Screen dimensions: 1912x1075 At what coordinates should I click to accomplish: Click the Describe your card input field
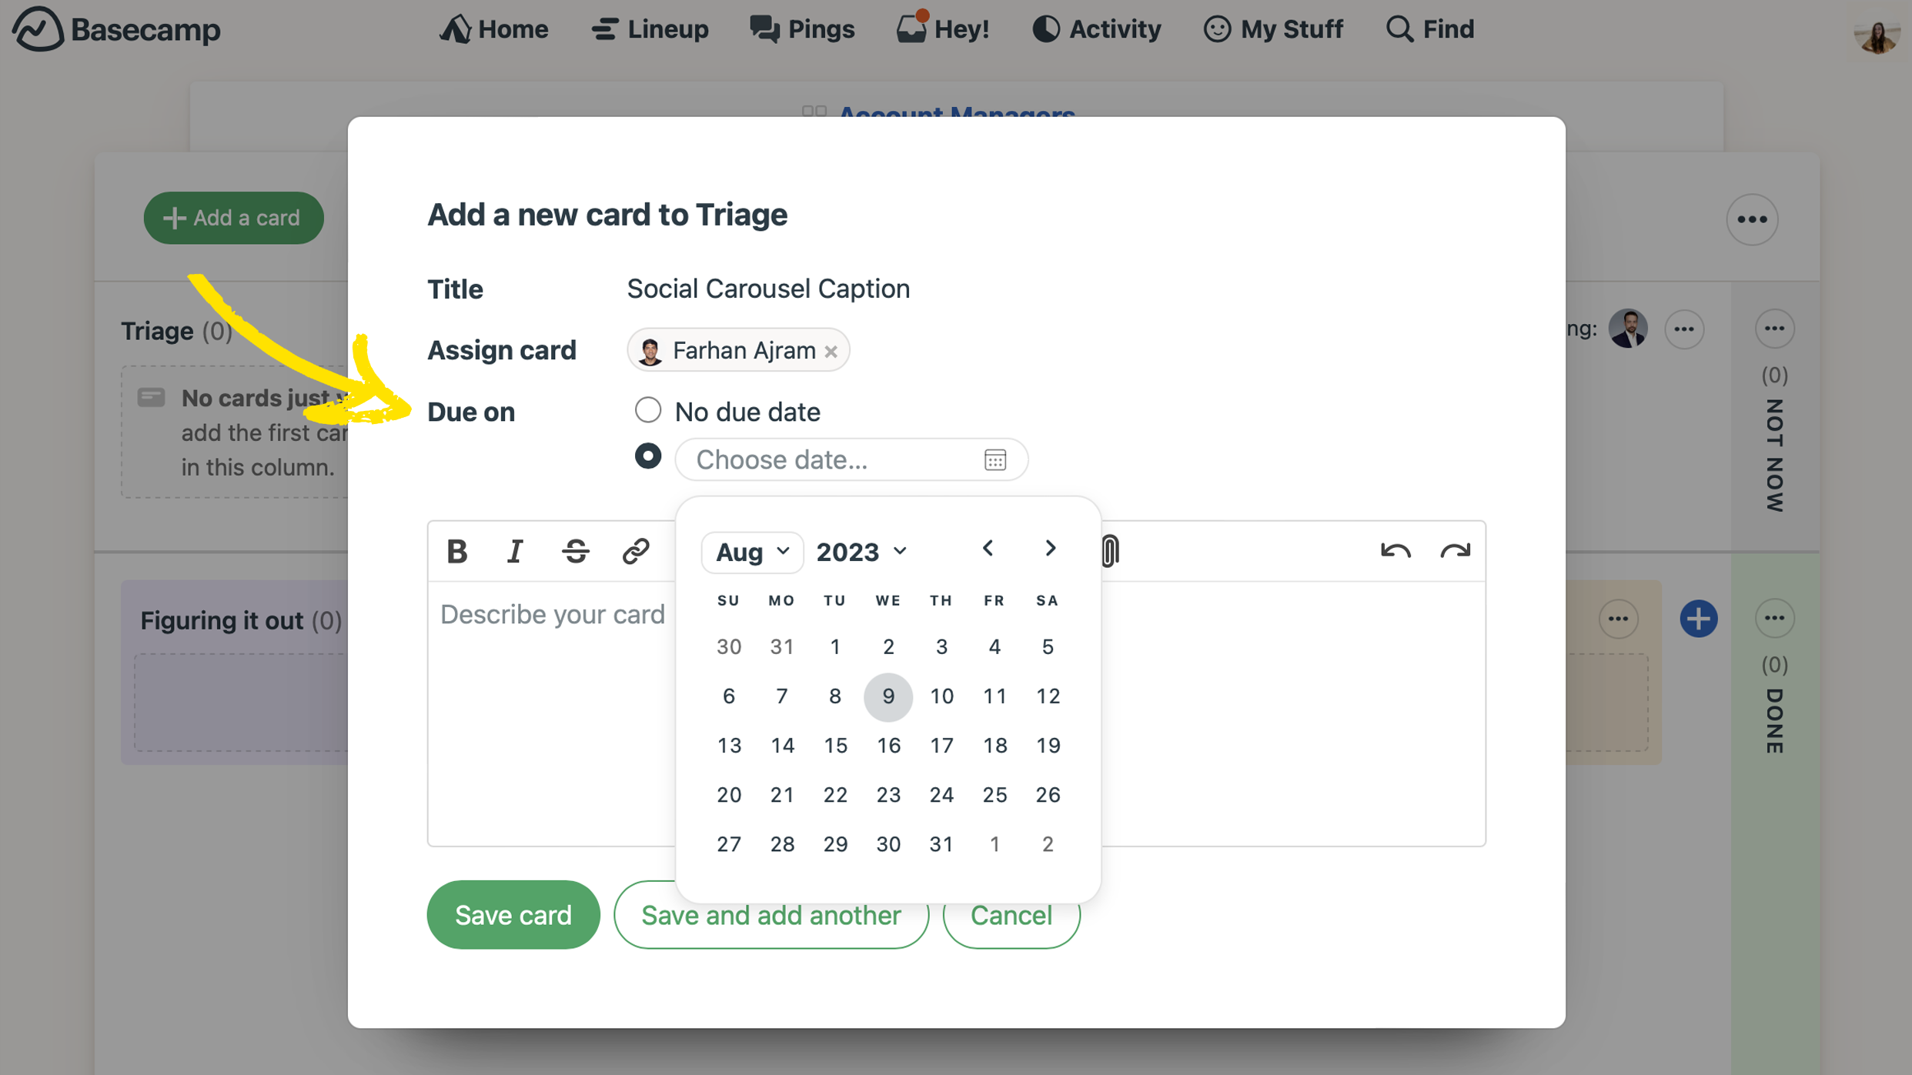click(x=553, y=614)
